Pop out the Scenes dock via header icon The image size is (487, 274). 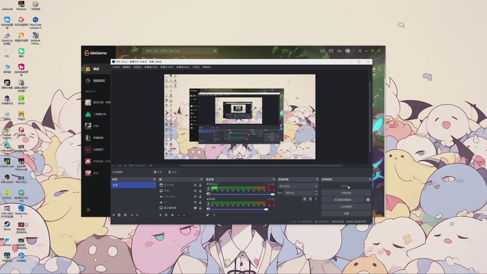pyautogui.click(x=155, y=179)
